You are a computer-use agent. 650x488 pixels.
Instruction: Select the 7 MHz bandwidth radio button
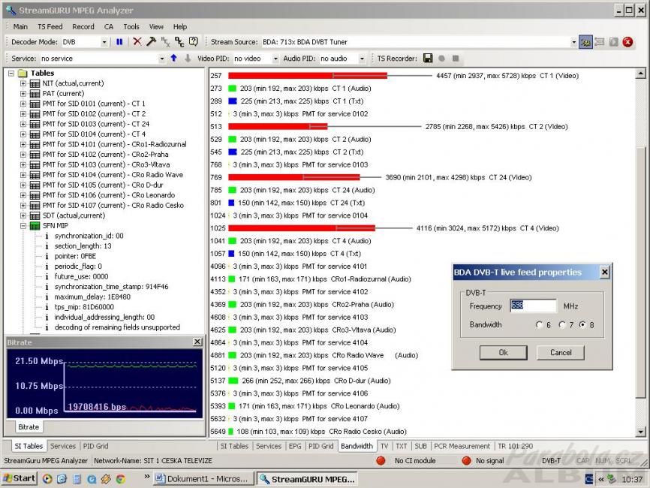click(561, 325)
